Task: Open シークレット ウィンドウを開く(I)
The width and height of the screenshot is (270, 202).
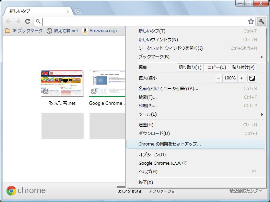Action: (x=196, y=48)
